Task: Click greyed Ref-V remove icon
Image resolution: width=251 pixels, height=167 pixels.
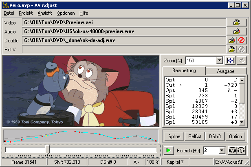Action: [241, 49]
